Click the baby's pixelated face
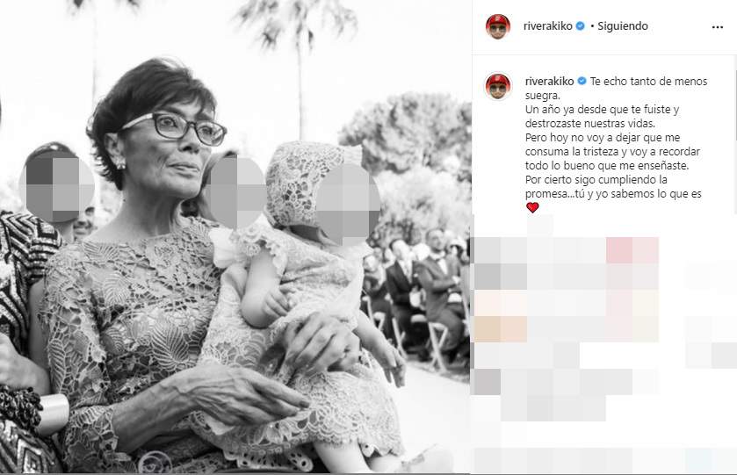737x475 pixels. [348, 205]
